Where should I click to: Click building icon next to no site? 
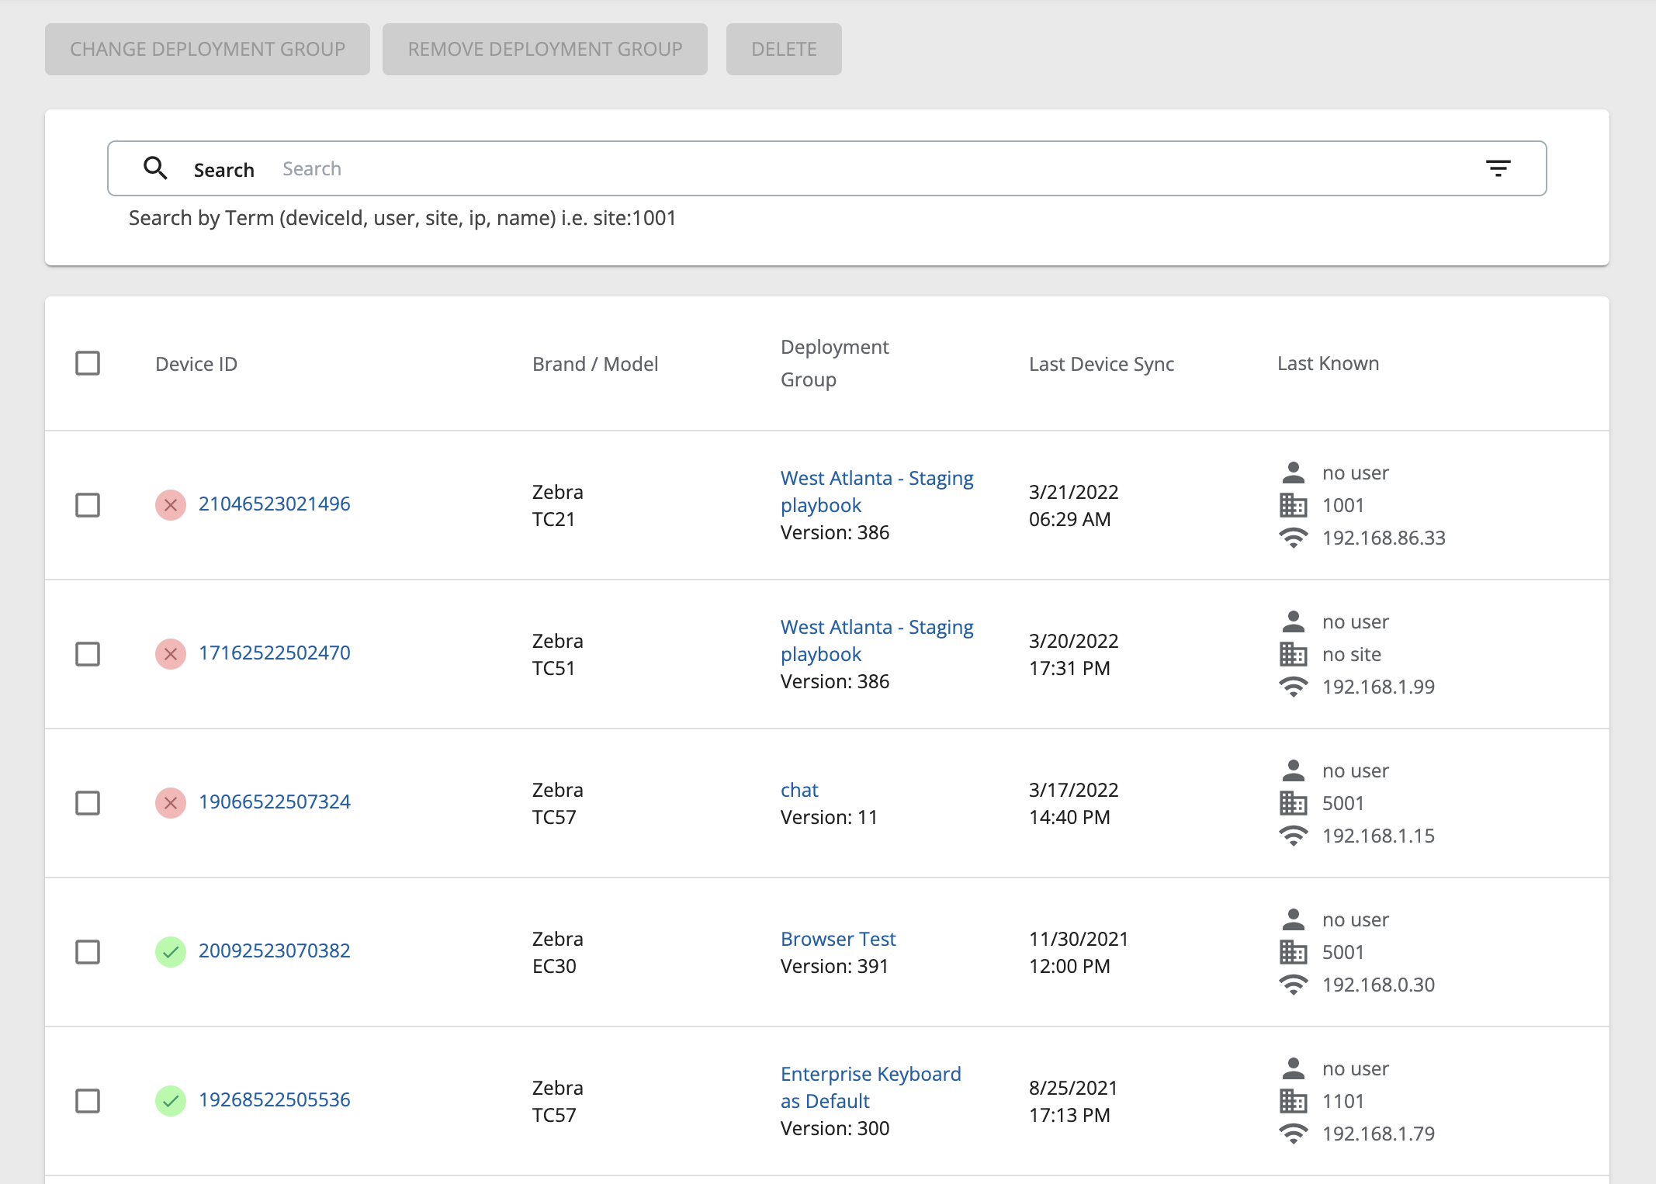(x=1293, y=654)
